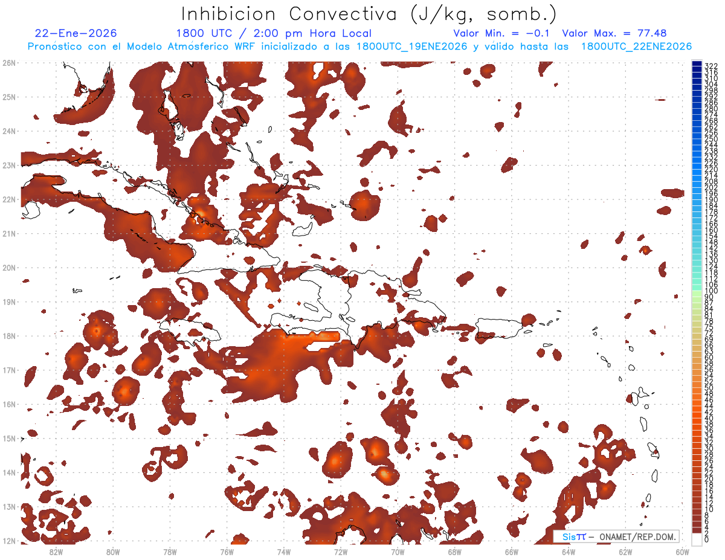Click the colorbar value label '10'
Screen dimensions: 725x560
[709, 509]
